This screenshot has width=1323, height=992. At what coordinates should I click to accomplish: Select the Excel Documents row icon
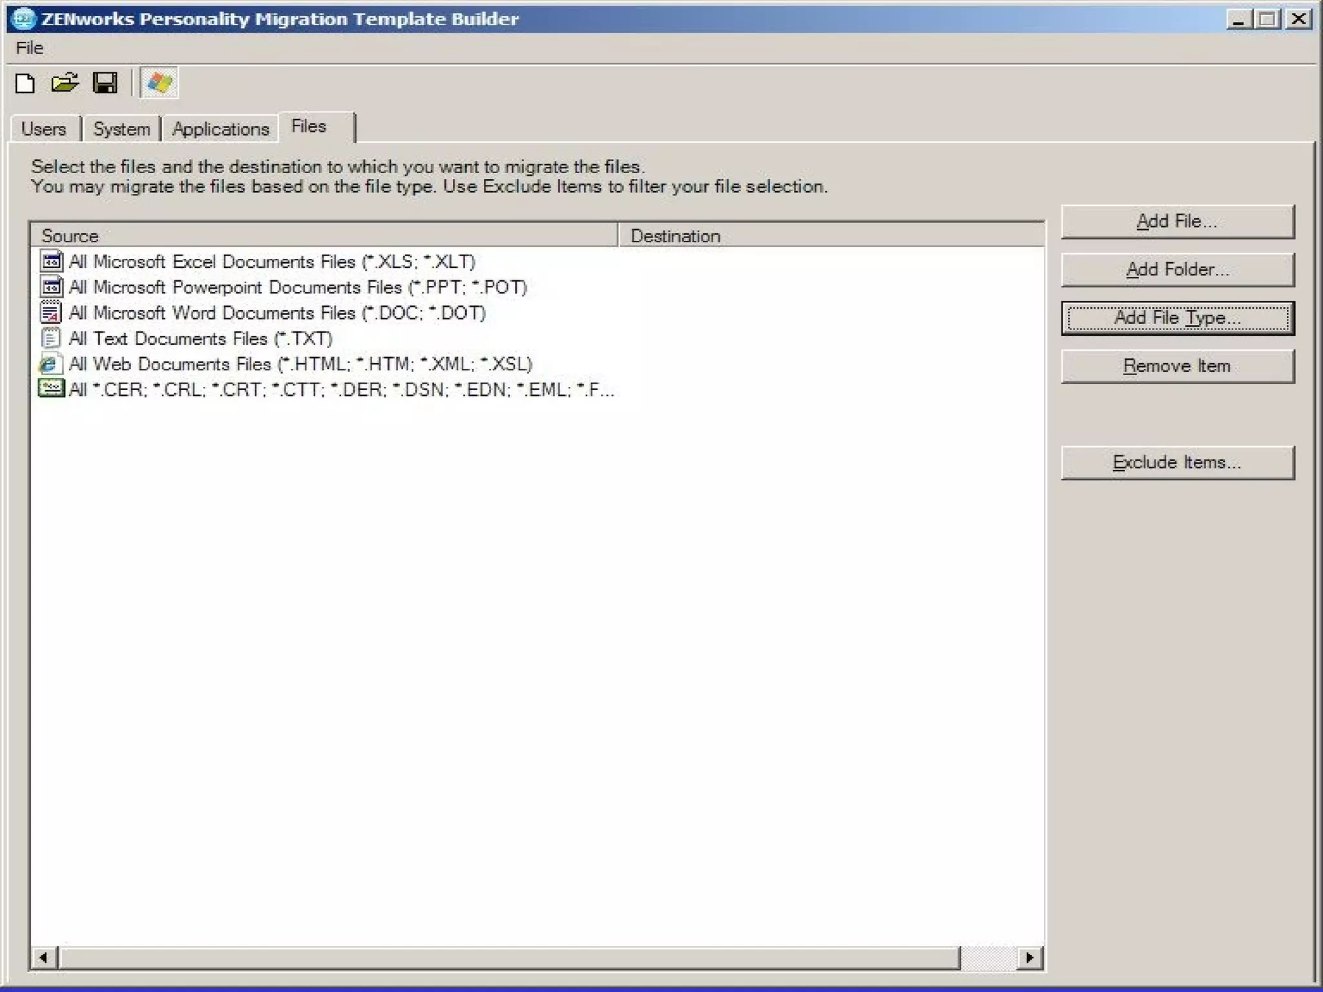point(51,262)
